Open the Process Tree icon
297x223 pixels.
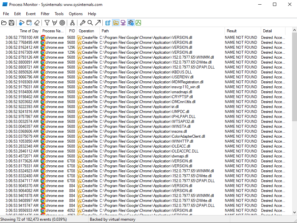pyautogui.click(x=72, y=23)
